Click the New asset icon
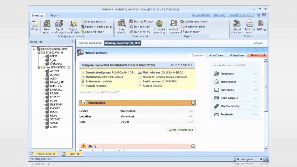The height and width of the screenshot is (167, 297). pyautogui.click(x=47, y=23)
